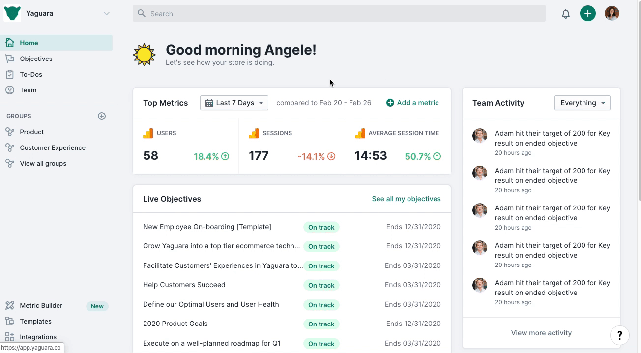Click Add a metric link
The height and width of the screenshot is (353, 641).
(412, 103)
